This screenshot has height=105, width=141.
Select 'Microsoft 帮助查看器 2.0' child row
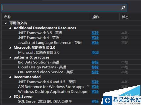[x=39, y=52]
